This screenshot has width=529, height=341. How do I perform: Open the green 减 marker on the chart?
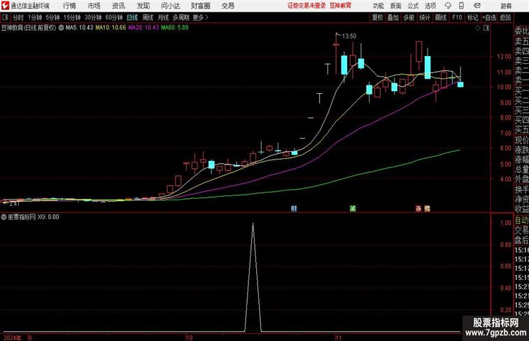[353, 209]
